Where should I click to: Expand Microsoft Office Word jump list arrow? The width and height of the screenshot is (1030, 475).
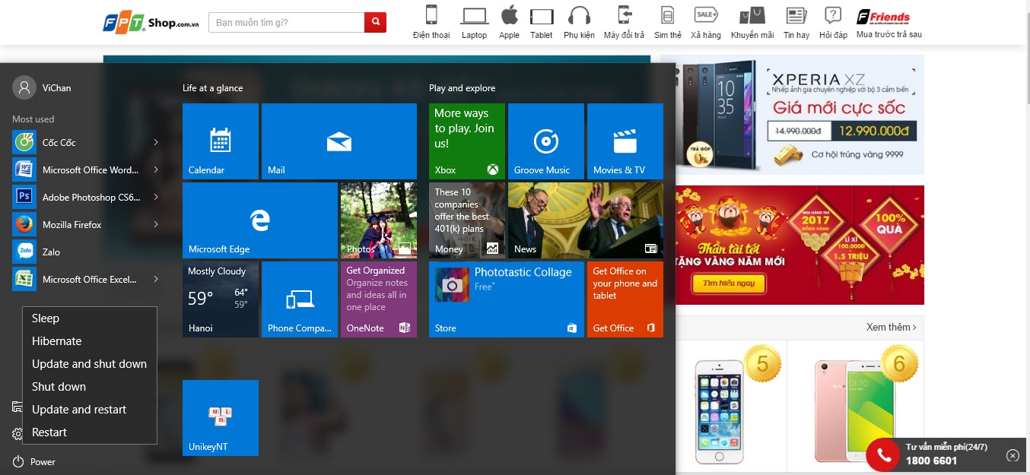(x=156, y=170)
